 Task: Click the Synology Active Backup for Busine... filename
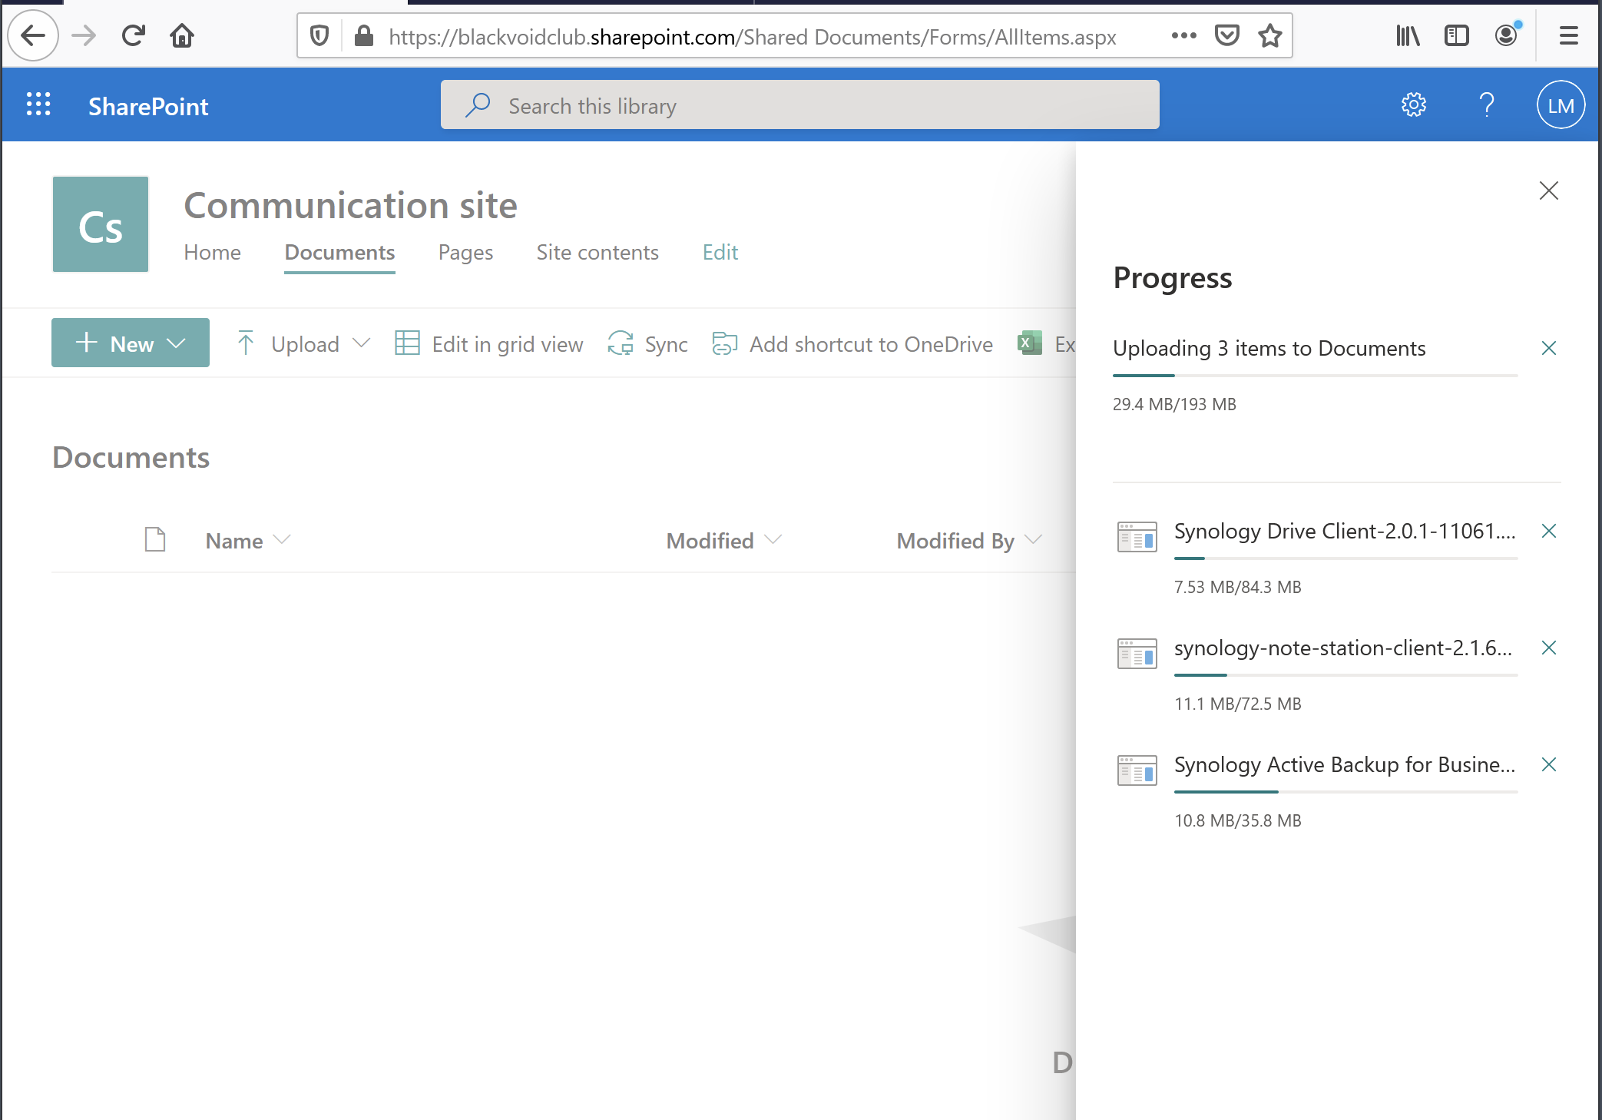pos(1345,764)
